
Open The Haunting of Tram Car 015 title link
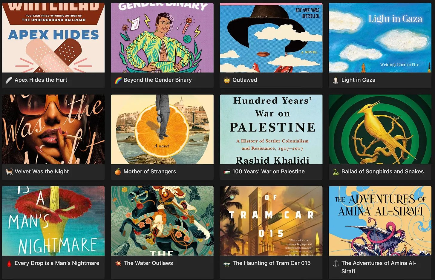pyautogui.click(x=272, y=263)
